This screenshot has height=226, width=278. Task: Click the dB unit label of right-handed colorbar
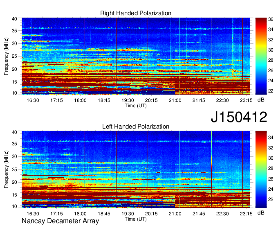pyautogui.click(x=261, y=100)
